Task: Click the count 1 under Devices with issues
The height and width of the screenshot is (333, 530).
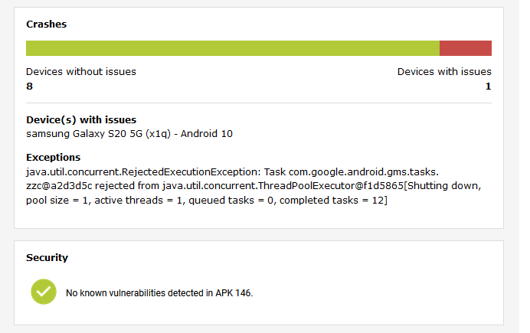Action: (488, 87)
